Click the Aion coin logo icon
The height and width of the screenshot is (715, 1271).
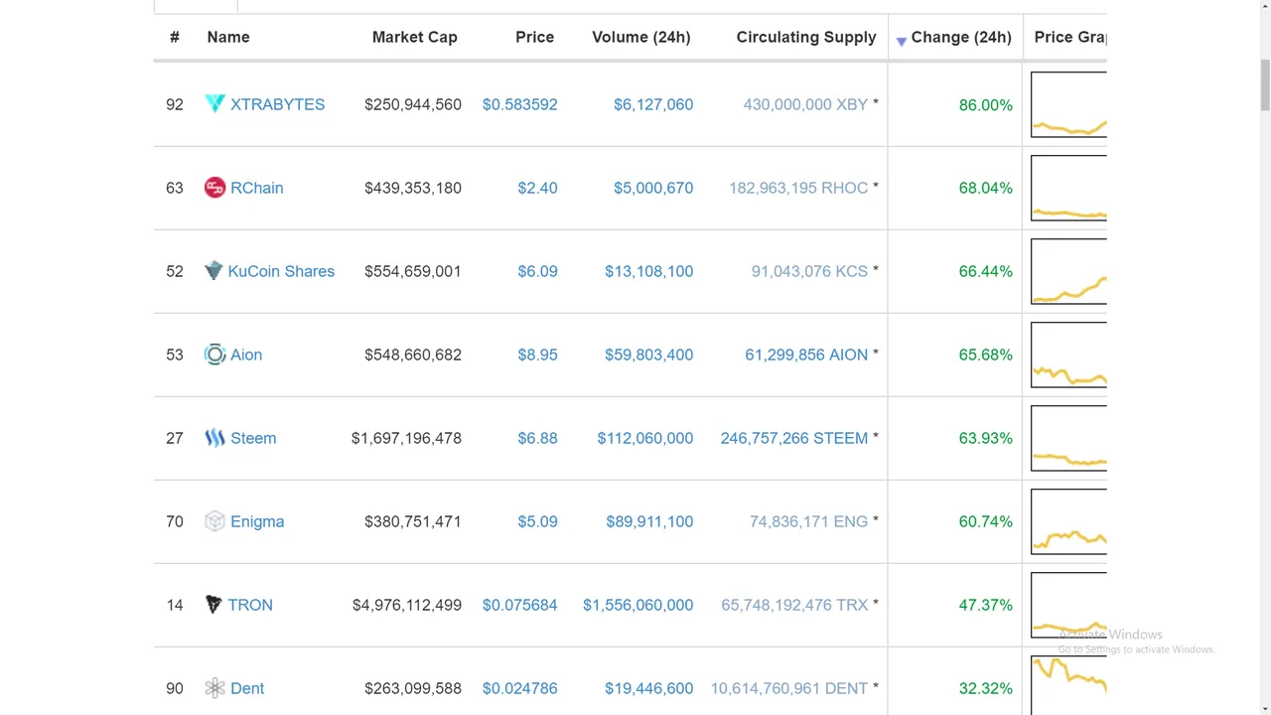coord(214,355)
